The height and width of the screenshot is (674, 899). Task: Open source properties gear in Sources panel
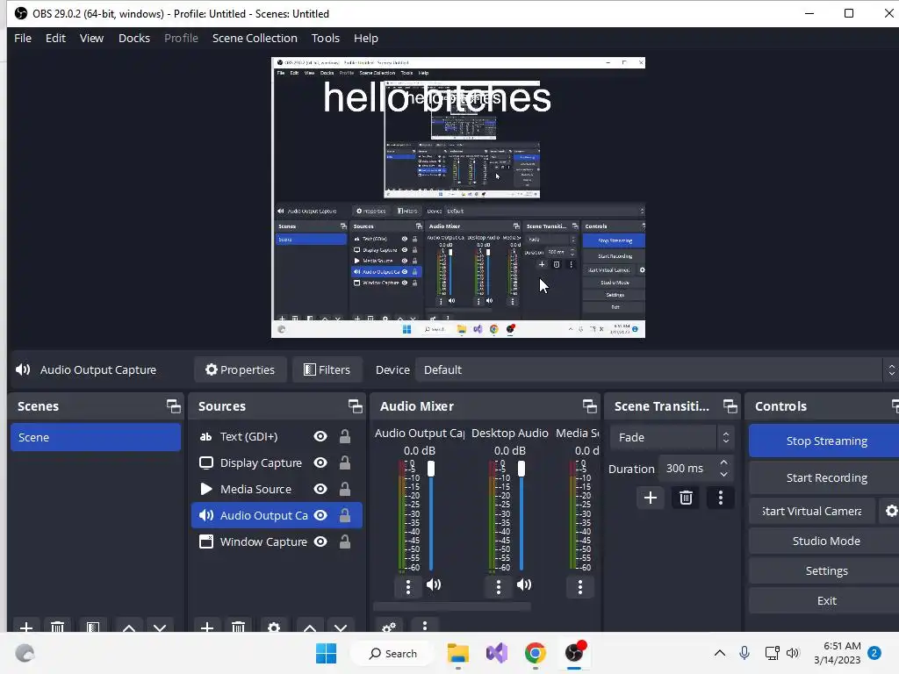click(x=274, y=627)
